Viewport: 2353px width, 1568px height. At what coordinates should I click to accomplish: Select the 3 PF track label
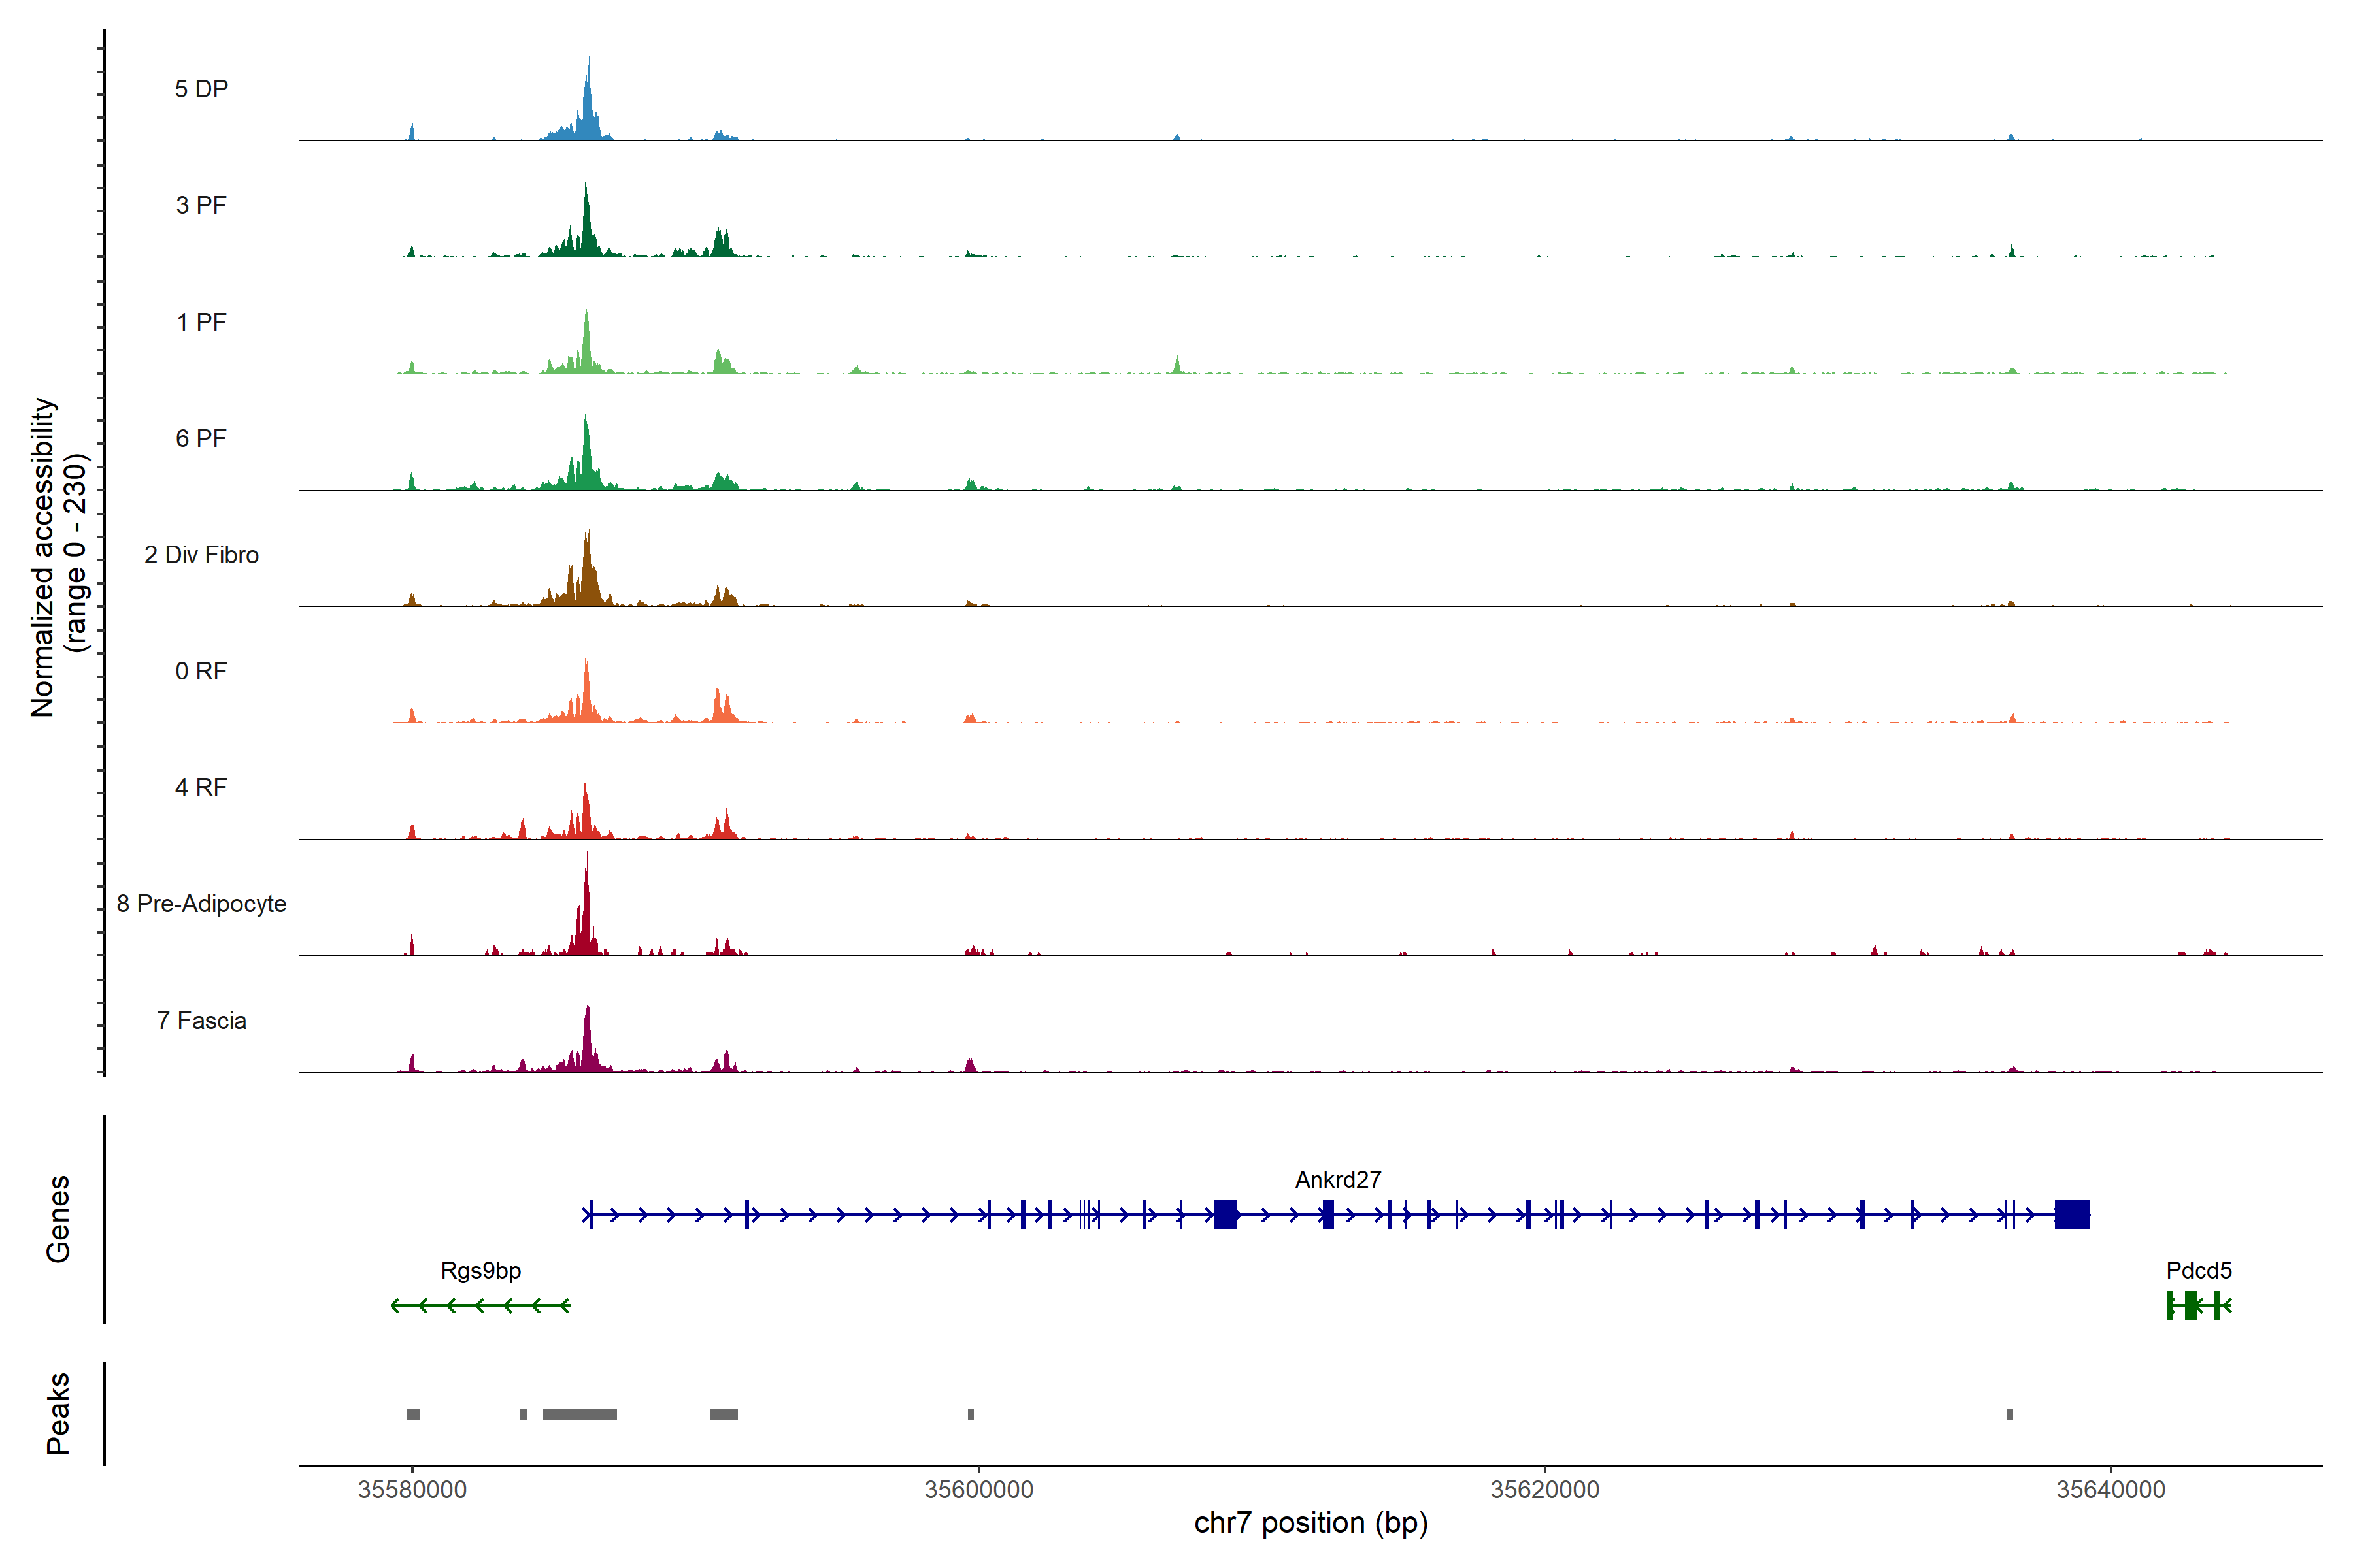(201, 205)
